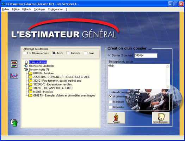Image resolution: width=185 pixels, height=141 pixels.
Task: Select dossier 31212 - Pour formation, dossier impérial amd
Action: 57,81
